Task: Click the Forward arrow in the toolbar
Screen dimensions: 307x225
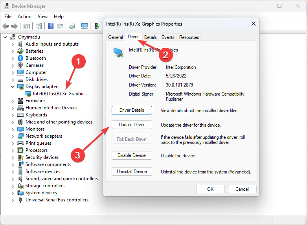Action: pyautogui.click(x=15, y=26)
